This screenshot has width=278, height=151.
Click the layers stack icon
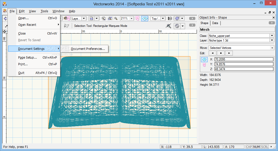click(x=170, y=18)
